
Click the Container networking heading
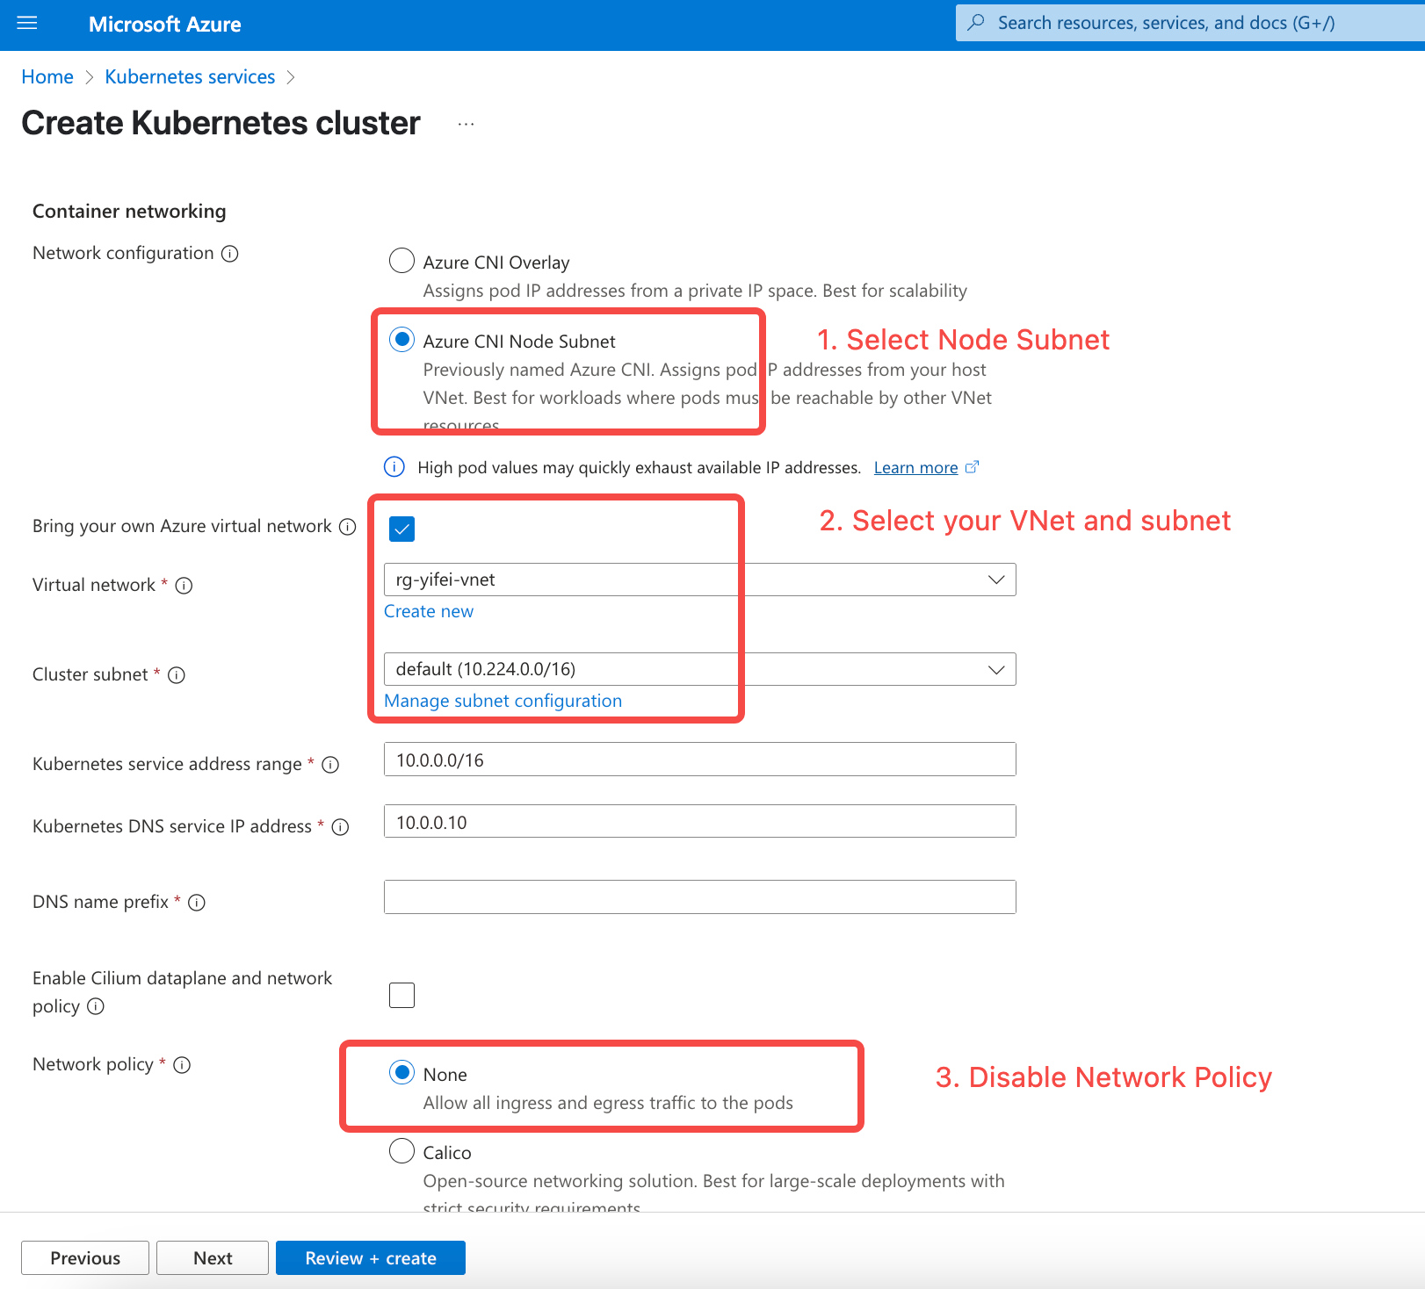pos(129,211)
